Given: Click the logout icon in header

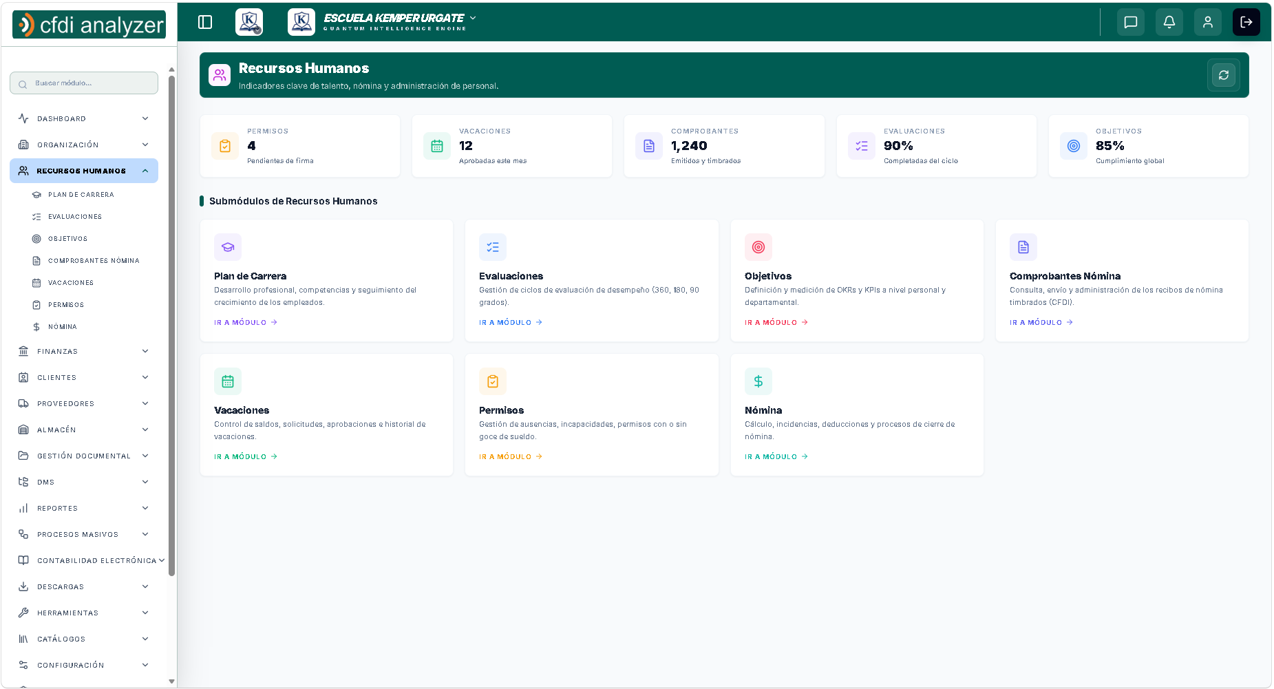Looking at the screenshot, I should pos(1246,22).
